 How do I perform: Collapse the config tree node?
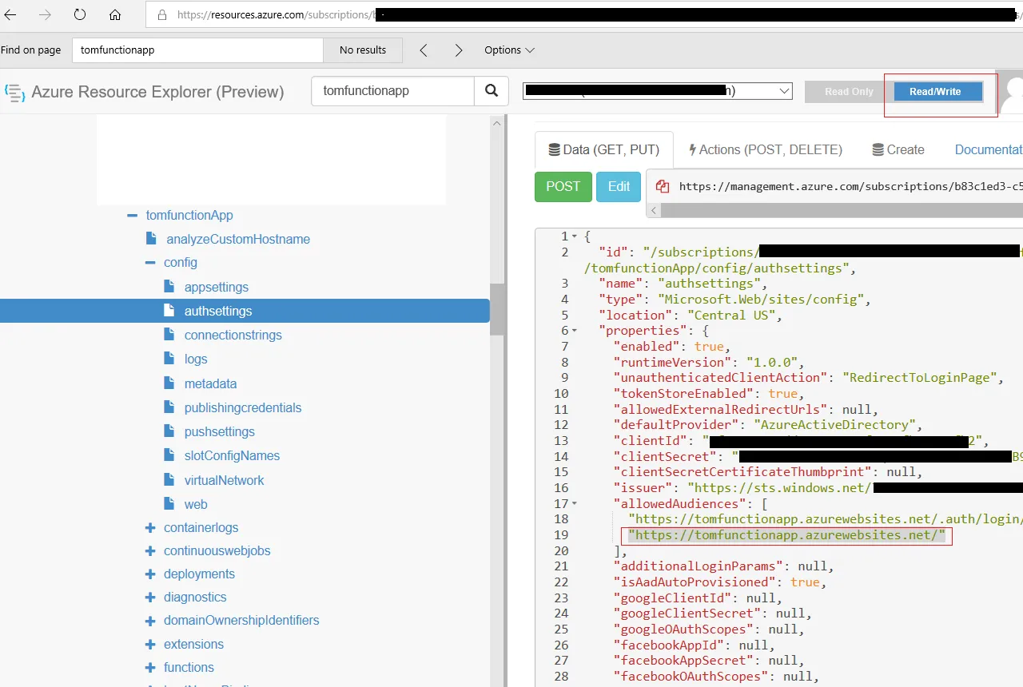pyautogui.click(x=149, y=263)
